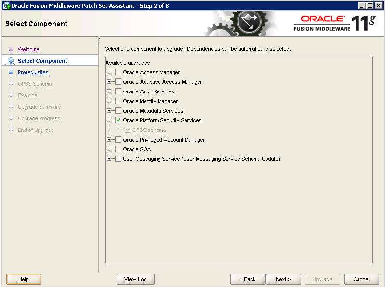Enable the Oracle Audit Services checkbox
Image resolution: width=385 pixels, height=287 pixels.
click(x=119, y=91)
